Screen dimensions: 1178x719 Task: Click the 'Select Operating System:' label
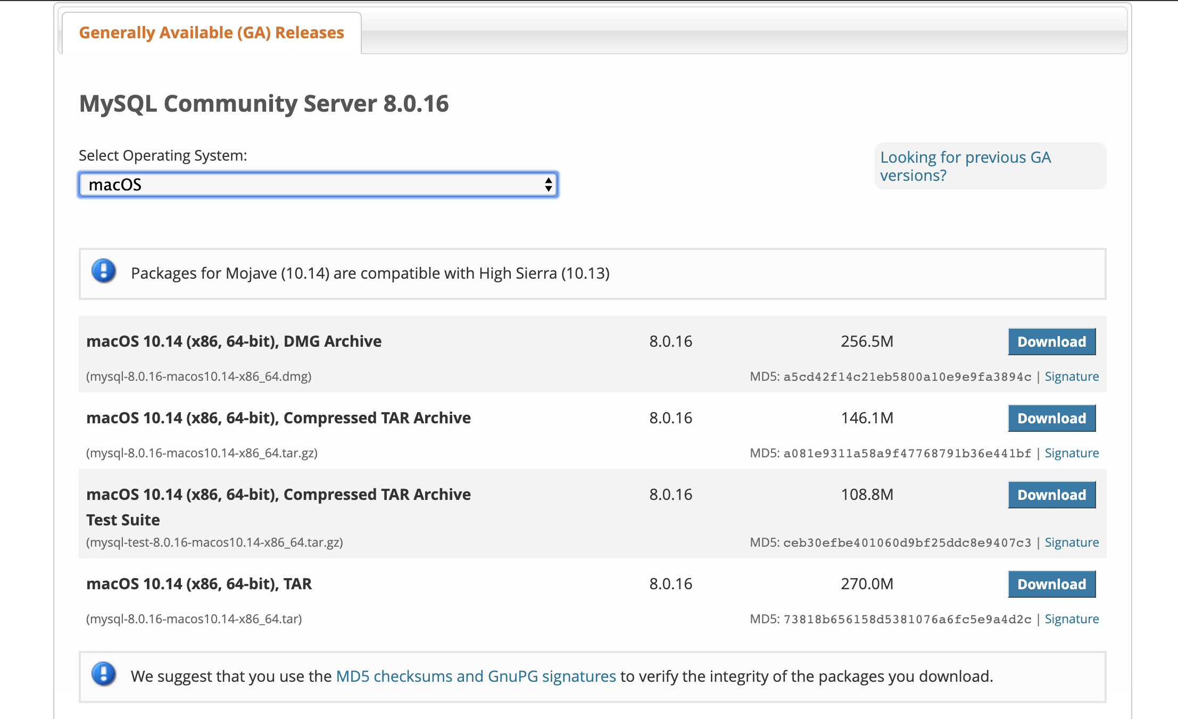(x=163, y=155)
